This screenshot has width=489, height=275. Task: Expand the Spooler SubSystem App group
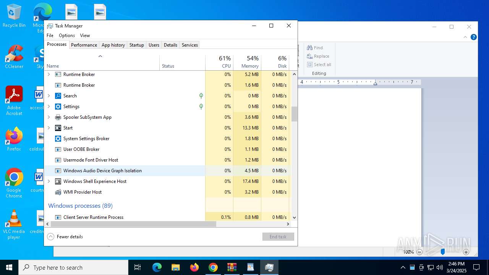pyautogui.click(x=49, y=117)
